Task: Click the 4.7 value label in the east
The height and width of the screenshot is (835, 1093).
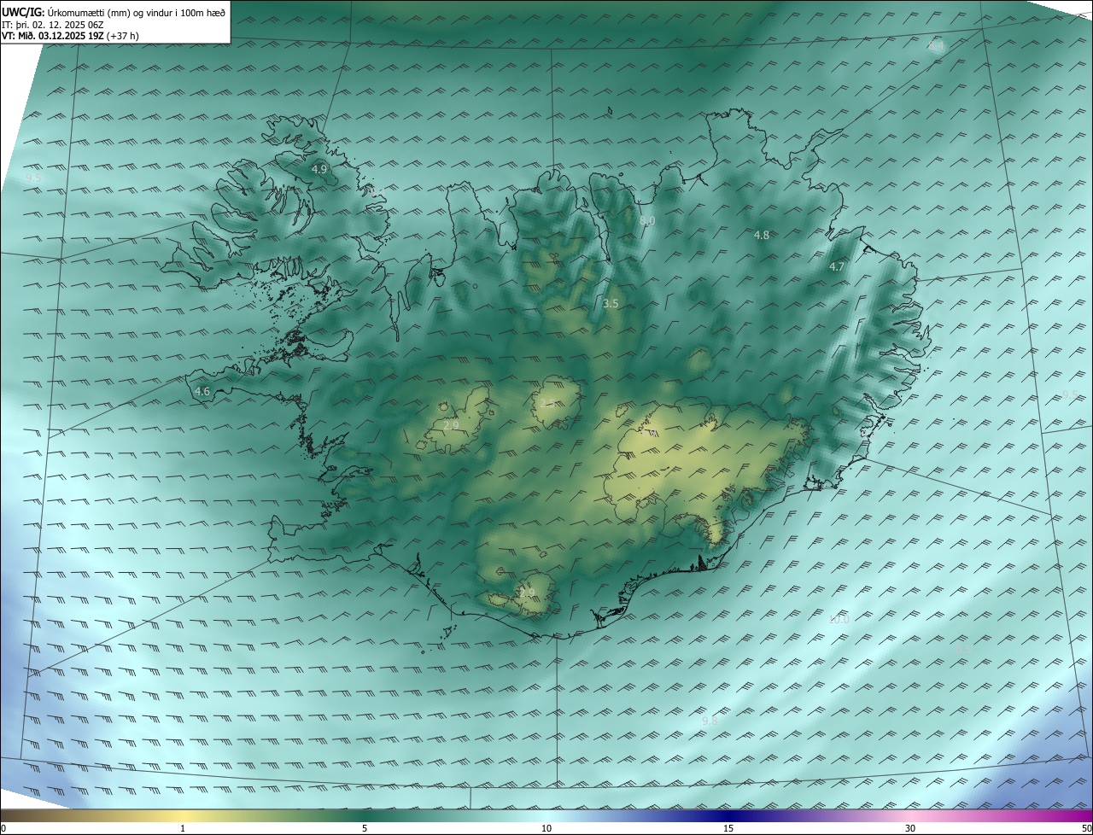Action: tap(837, 267)
